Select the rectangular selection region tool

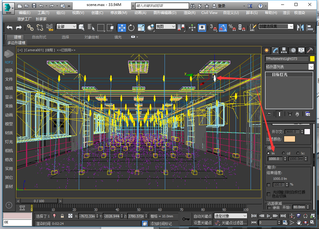point(101,27)
